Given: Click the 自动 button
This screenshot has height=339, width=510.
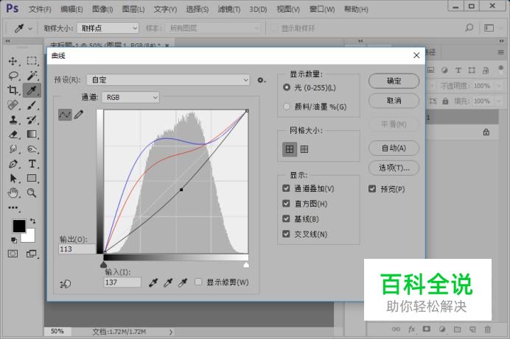Looking at the screenshot, I should [x=394, y=148].
